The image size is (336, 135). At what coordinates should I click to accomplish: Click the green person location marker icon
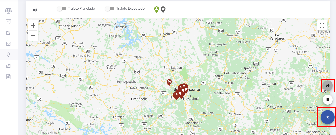coord(156,10)
